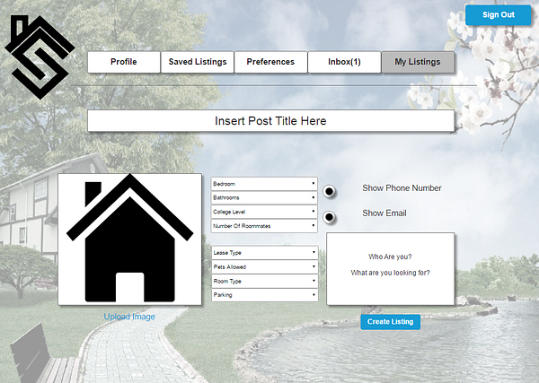Image resolution: width=539 pixels, height=383 pixels.
Task: Click the Create Listing button
Action: click(390, 322)
